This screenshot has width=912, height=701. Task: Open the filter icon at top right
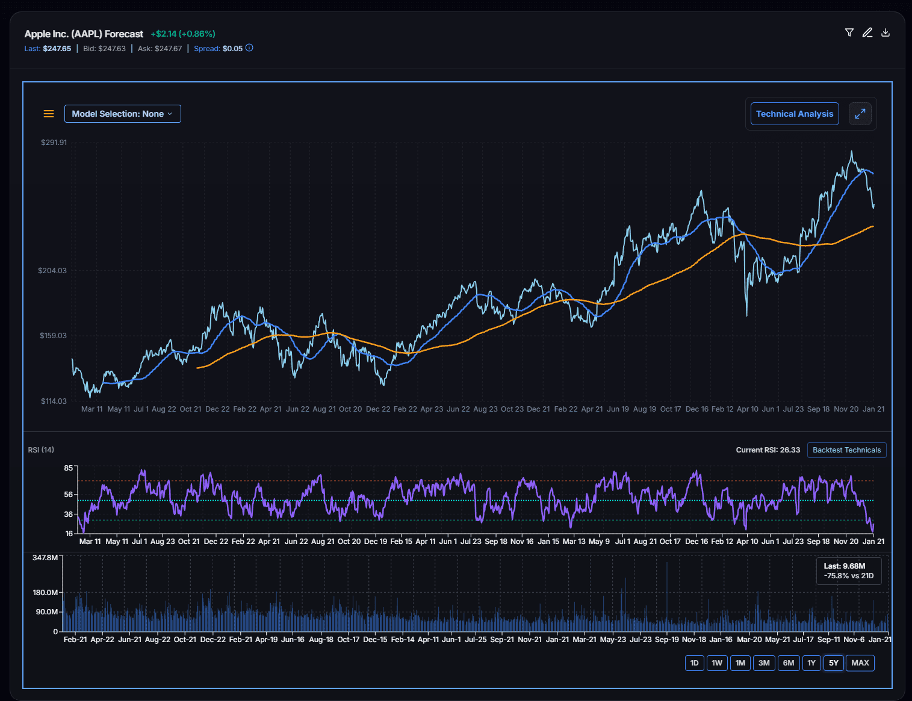click(849, 32)
